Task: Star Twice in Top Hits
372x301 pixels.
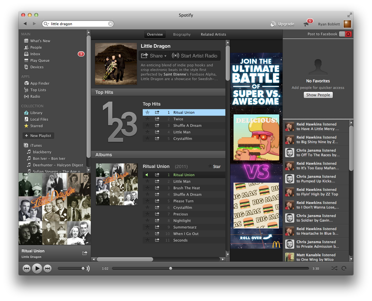Action: click(x=147, y=119)
